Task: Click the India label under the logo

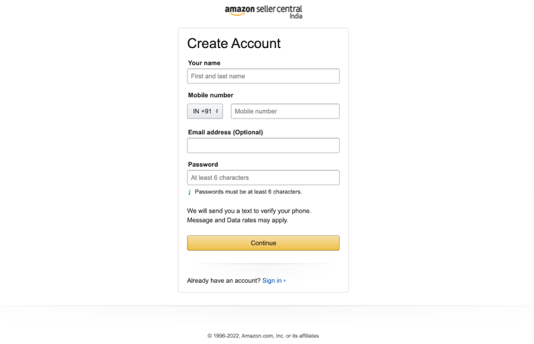Action: coord(296,16)
